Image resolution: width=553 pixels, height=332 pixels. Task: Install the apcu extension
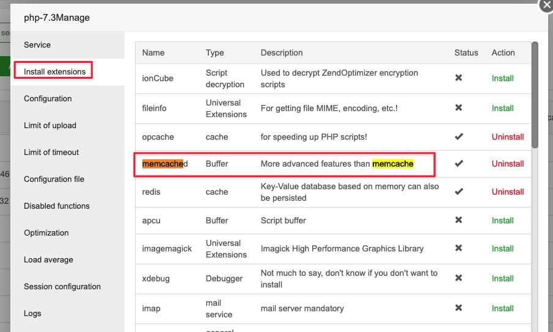click(502, 220)
